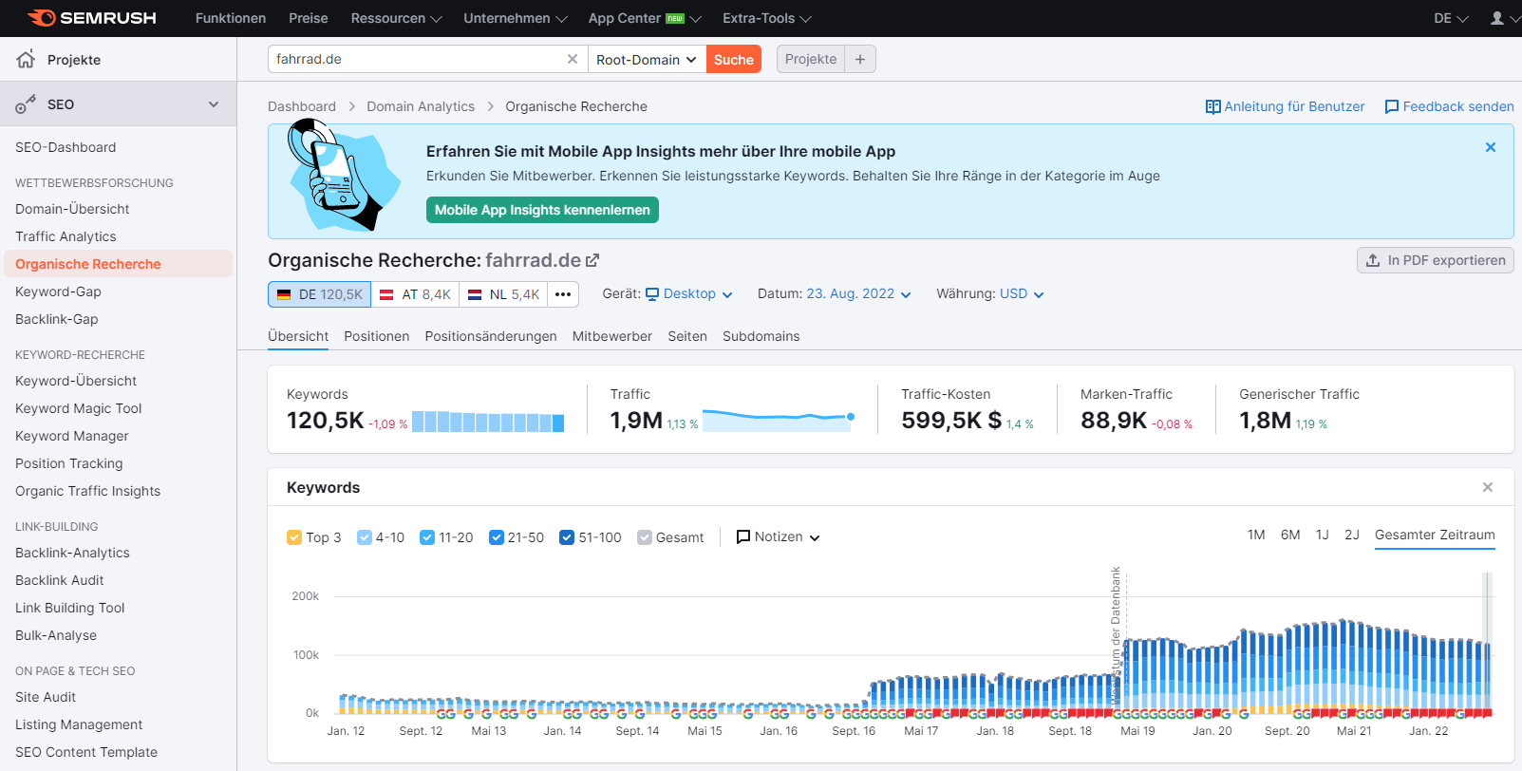Go to Dashboard breadcrumb link
The width and height of the screenshot is (1522, 771).
coord(302,106)
